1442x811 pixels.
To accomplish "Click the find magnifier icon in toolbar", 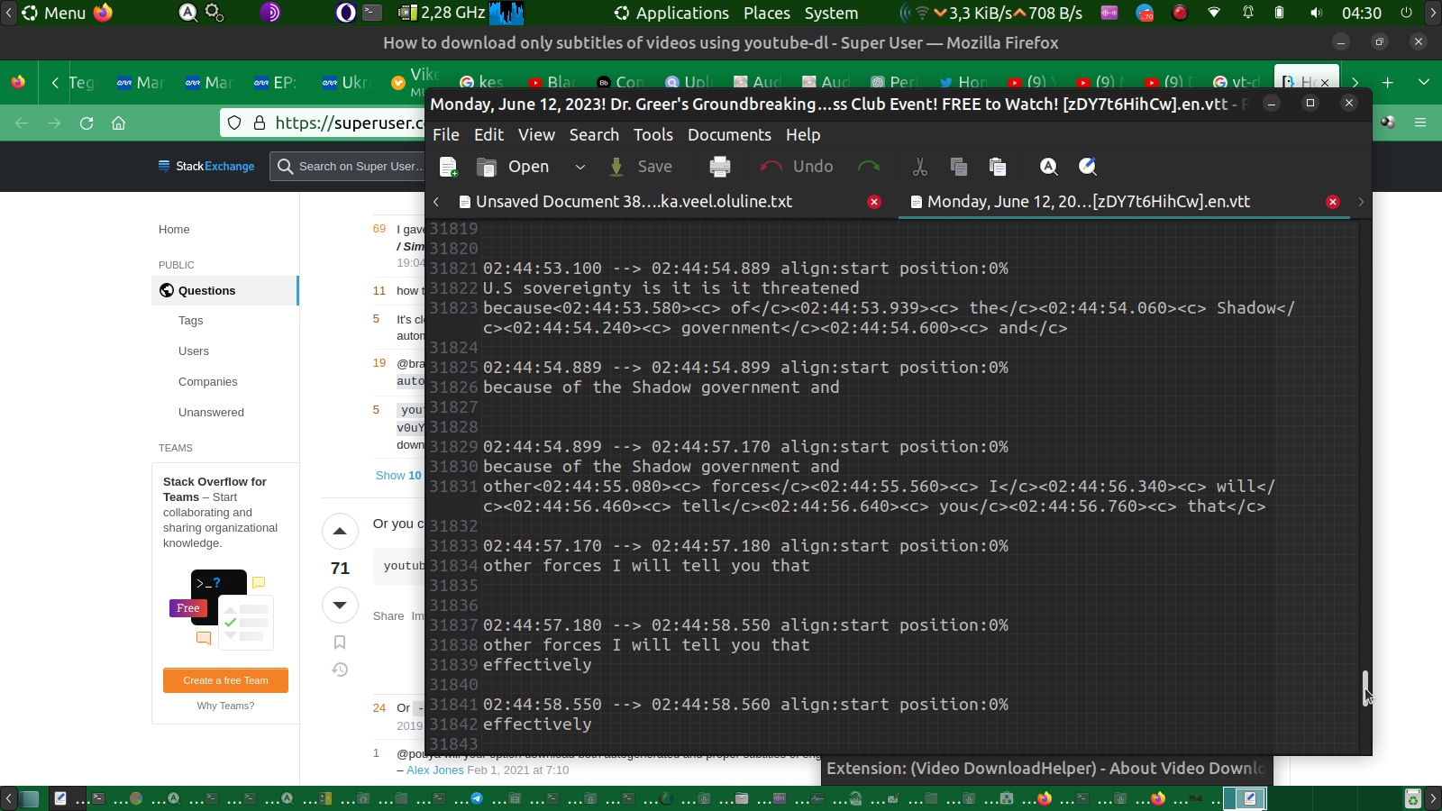I will 1048,167.
